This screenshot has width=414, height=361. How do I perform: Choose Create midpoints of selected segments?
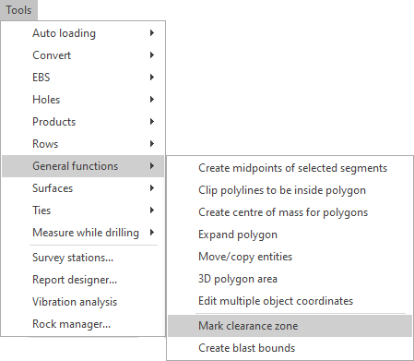[x=290, y=168]
